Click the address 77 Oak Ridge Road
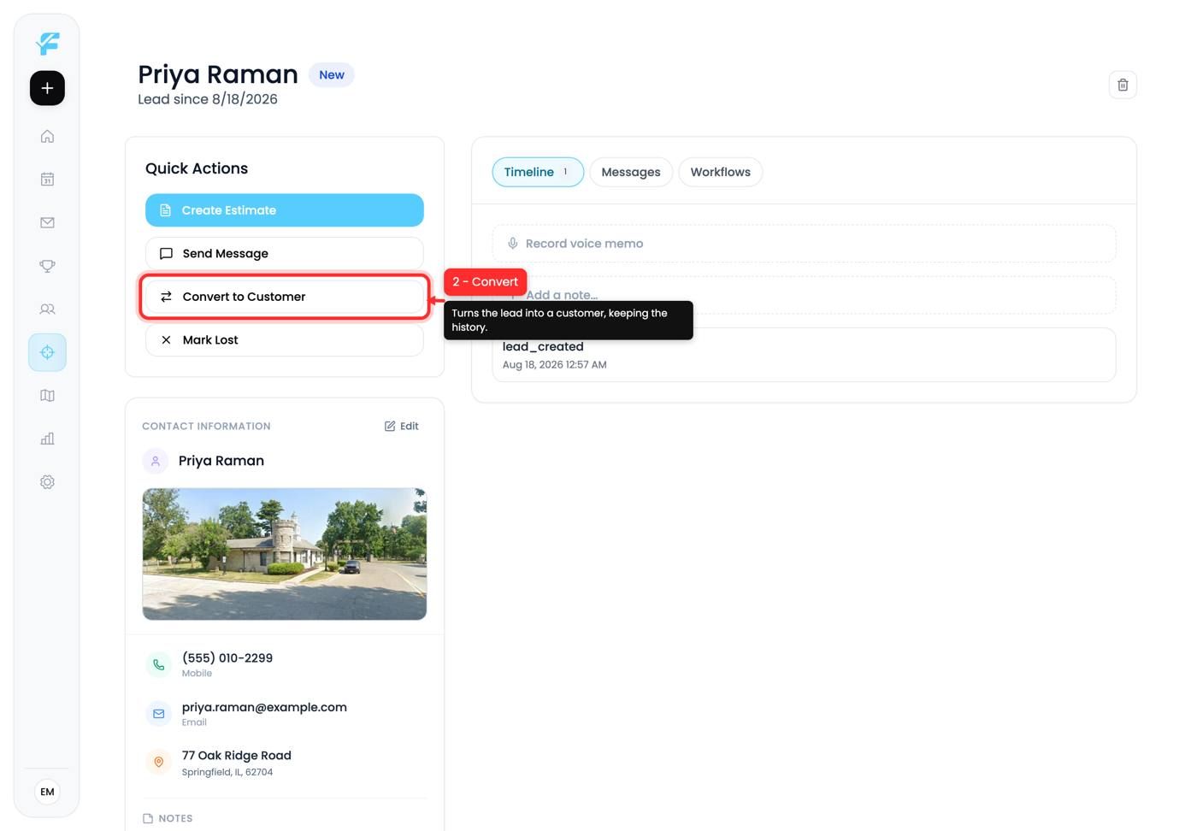1197x831 pixels. [x=237, y=756]
